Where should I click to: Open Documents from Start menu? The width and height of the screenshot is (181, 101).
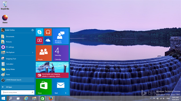click(18, 36)
